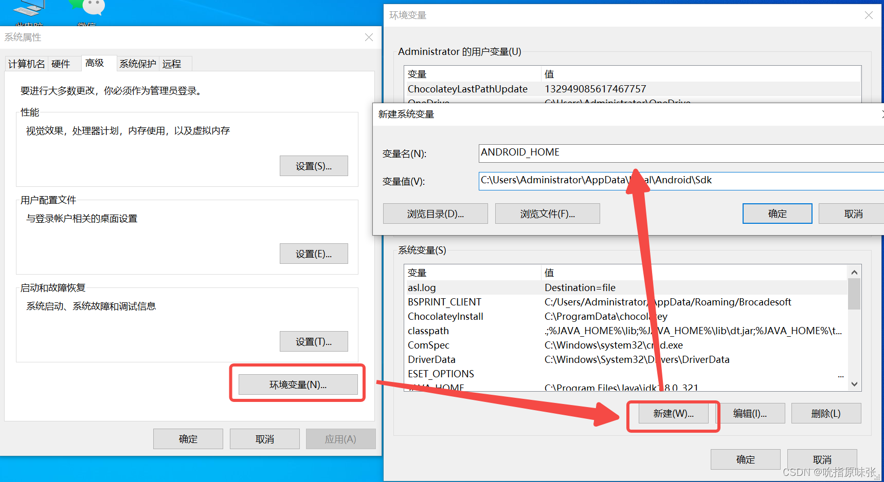
Task: Confirm 环境变量 window with 确定
Action: pyautogui.click(x=746, y=459)
